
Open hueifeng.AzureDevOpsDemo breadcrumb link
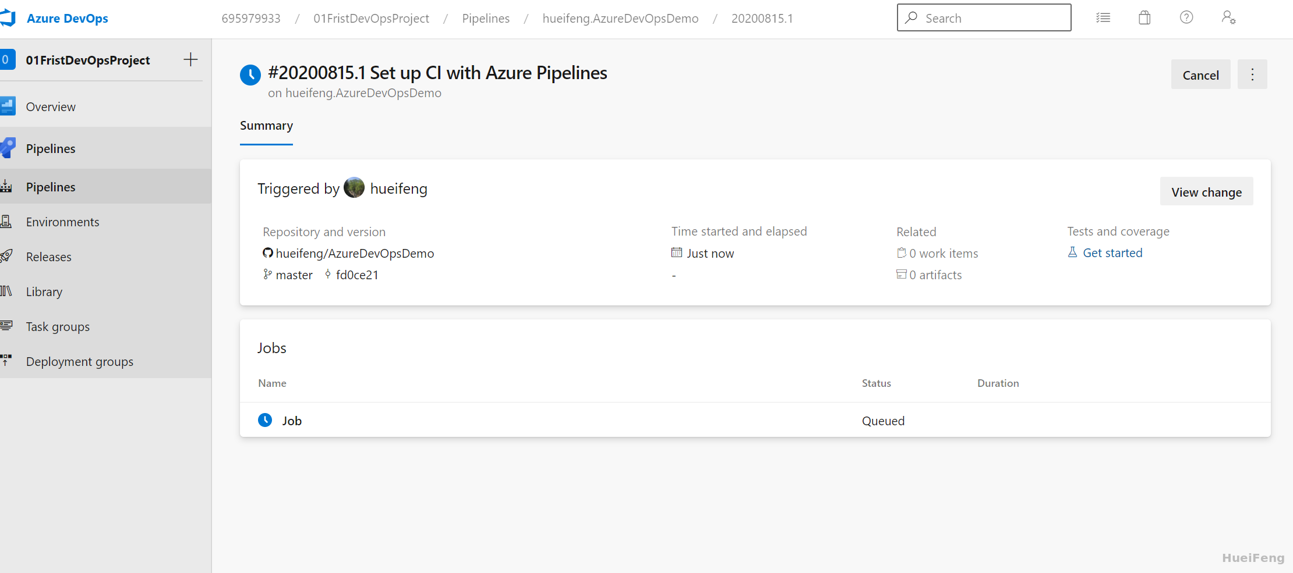pos(620,18)
